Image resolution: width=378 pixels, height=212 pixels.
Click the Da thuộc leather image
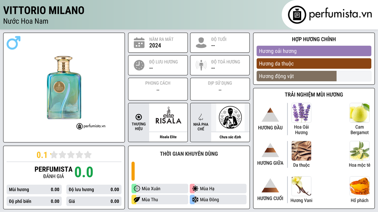pos(301,151)
